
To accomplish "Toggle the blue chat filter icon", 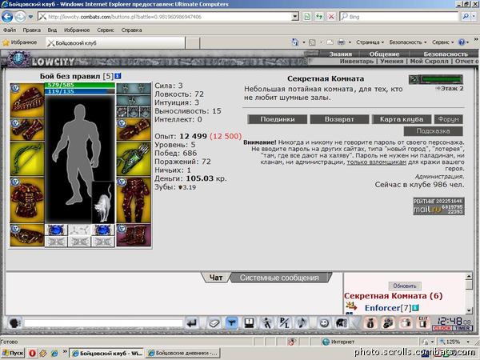I will coord(232,323).
